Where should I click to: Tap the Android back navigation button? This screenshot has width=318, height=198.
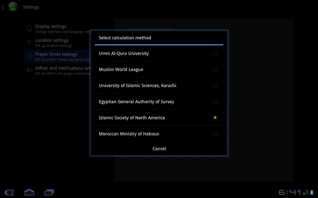(x=9, y=192)
